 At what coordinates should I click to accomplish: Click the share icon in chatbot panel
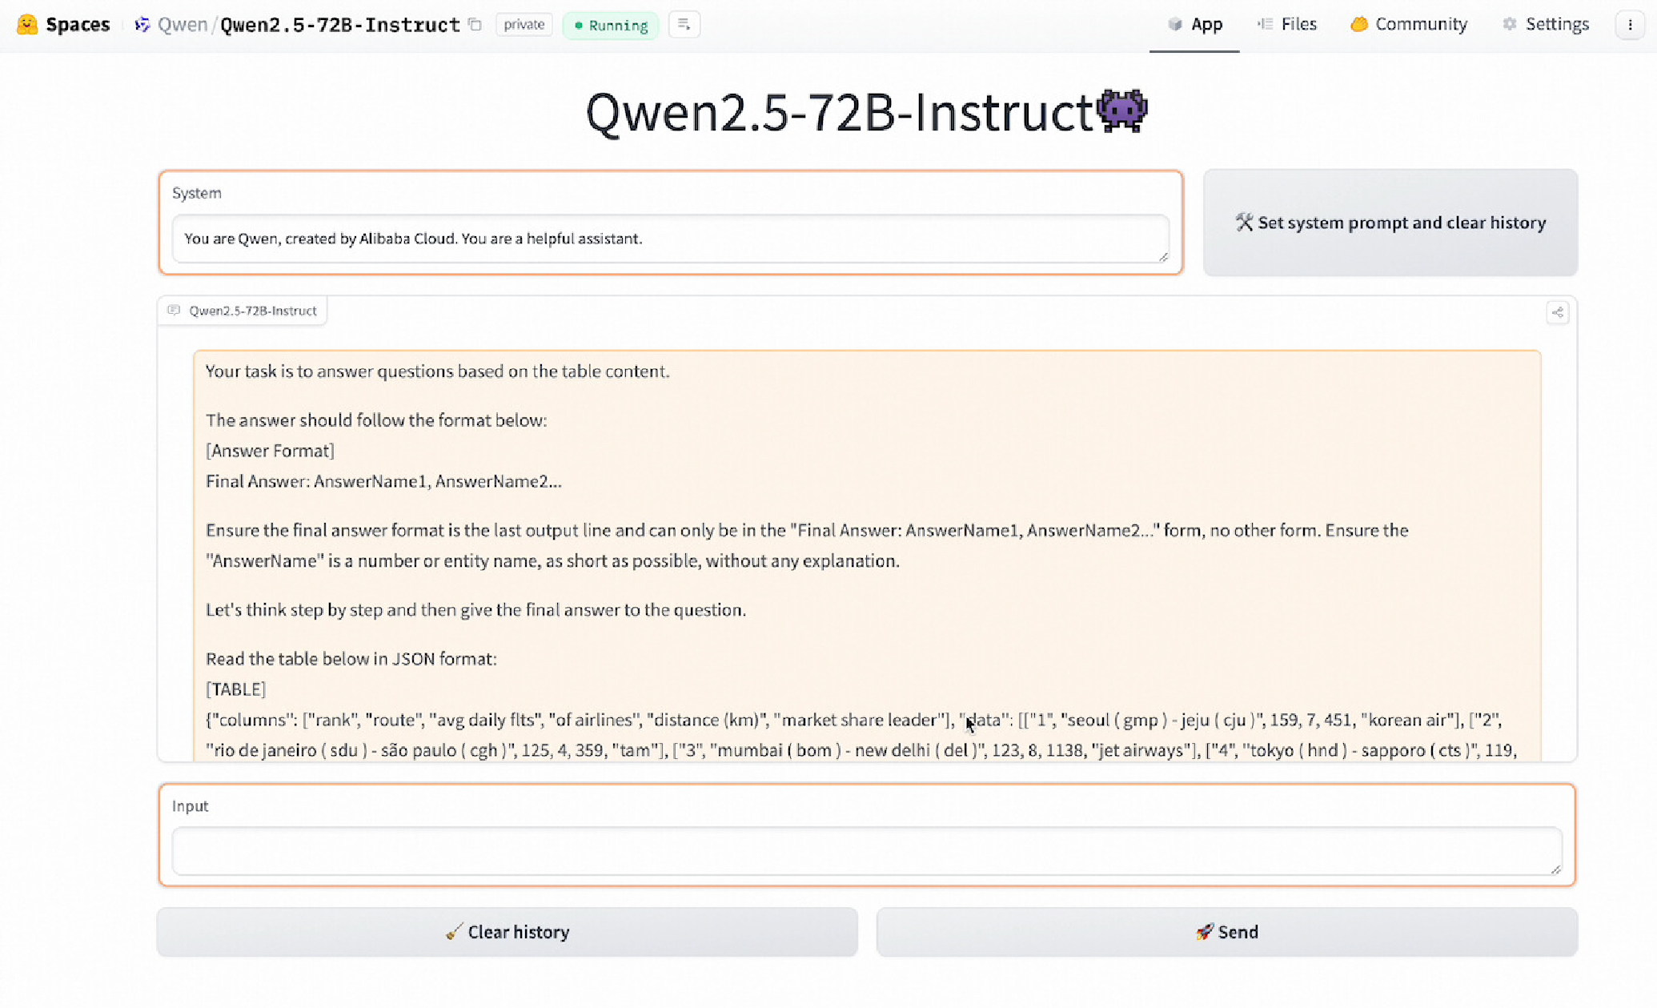point(1557,312)
